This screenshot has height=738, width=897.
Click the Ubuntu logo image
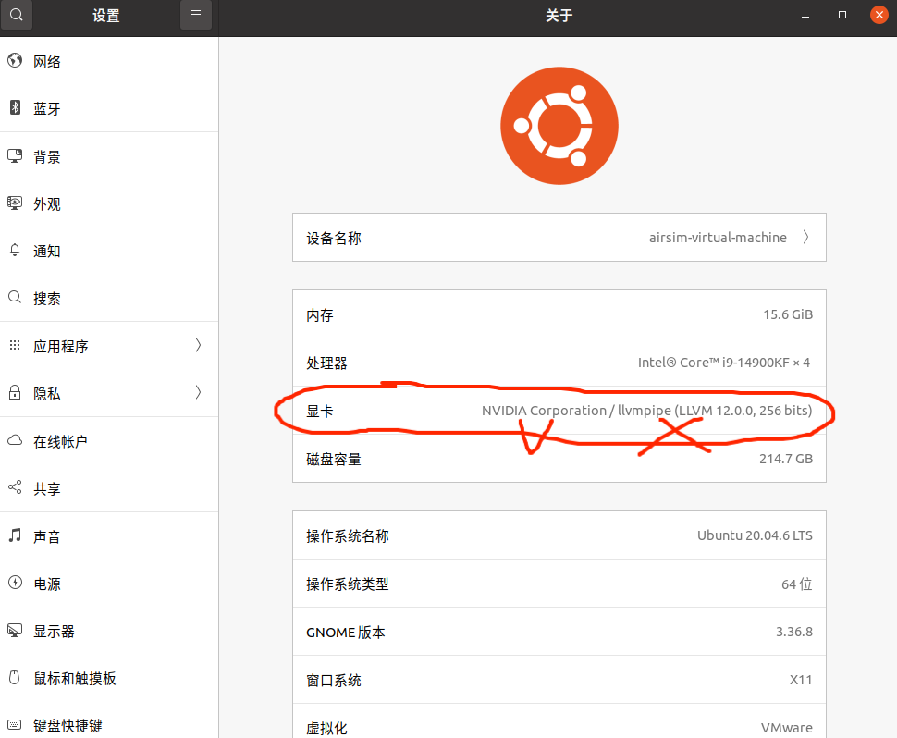(x=559, y=126)
